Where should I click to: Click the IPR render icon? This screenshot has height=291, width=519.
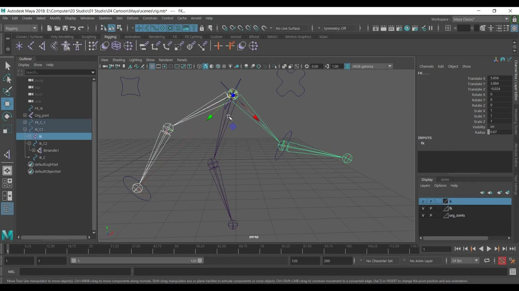click(392, 28)
